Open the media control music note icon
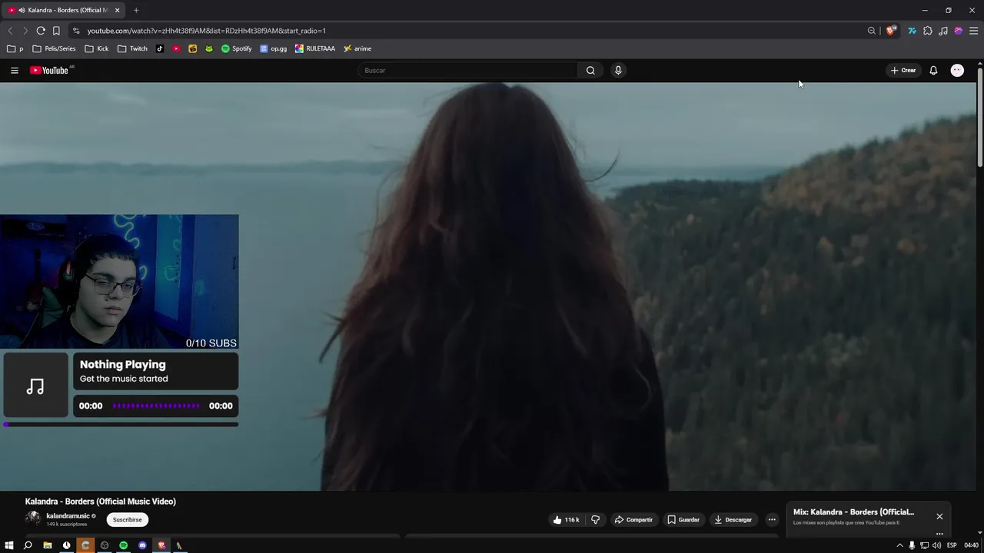The width and height of the screenshot is (984, 553). coord(943,31)
